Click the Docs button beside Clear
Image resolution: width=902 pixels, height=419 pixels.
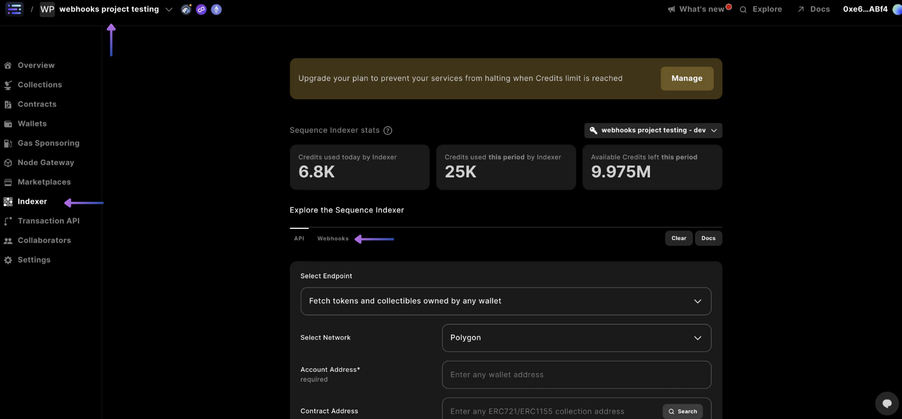click(709, 238)
